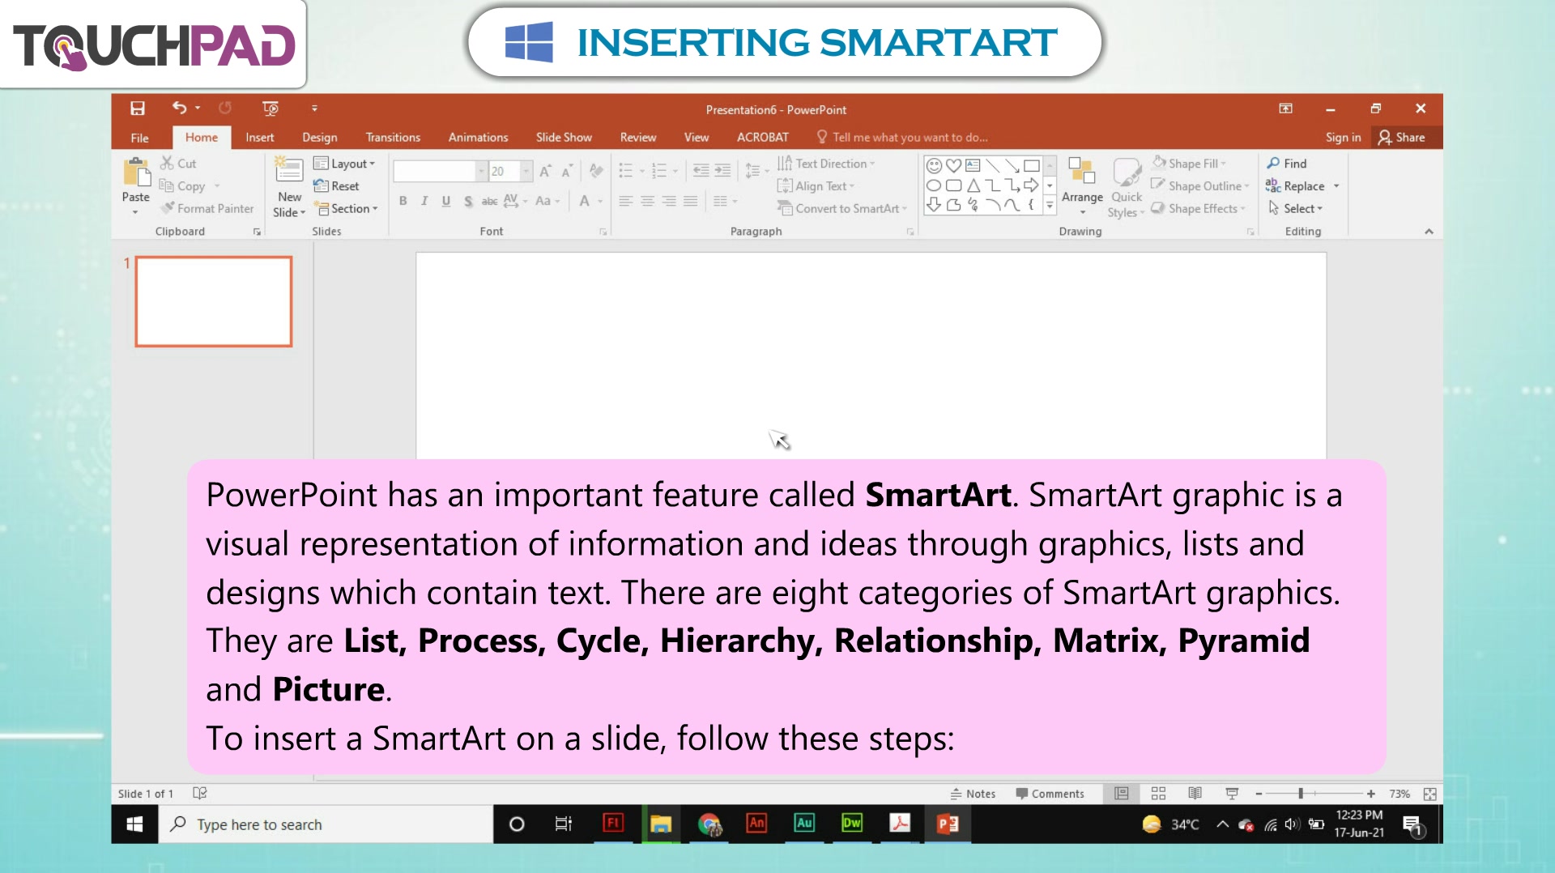Start presentation from beginning icon
The width and height of the screenshot is (1555, 873).
coord(271,109)
